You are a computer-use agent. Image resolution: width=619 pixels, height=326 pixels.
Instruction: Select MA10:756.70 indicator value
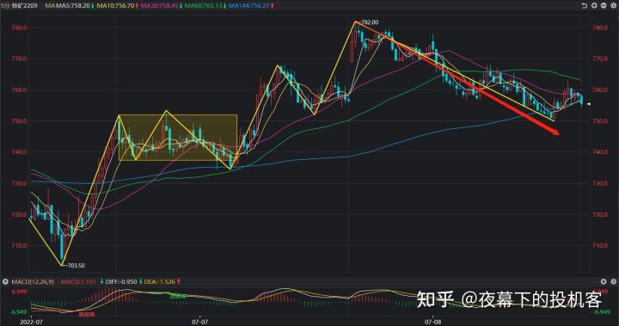115,6
